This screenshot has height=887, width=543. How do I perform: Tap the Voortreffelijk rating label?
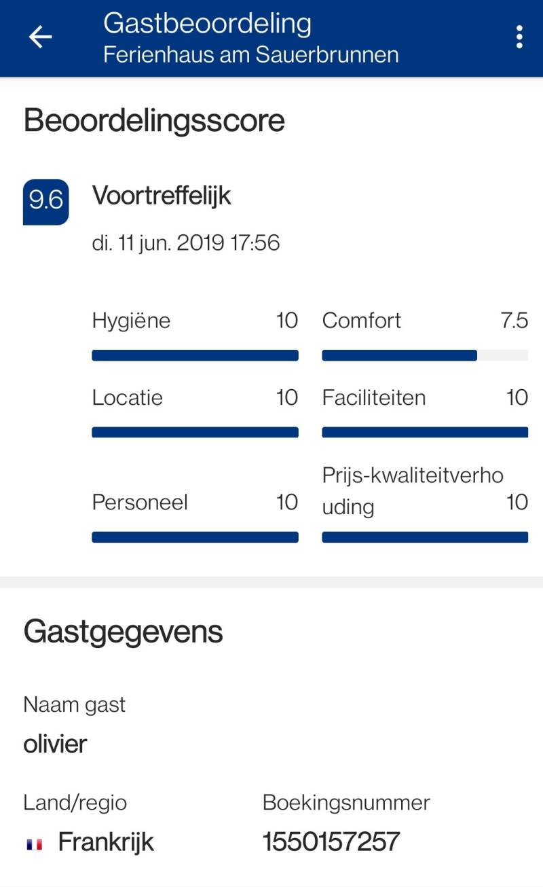click(162, 196)
